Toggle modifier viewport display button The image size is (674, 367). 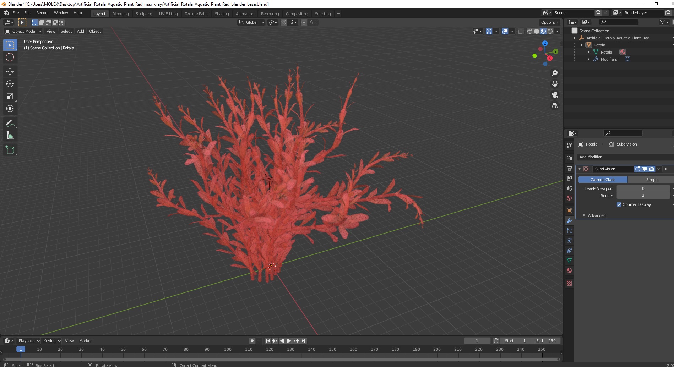[x=644, y=169]
